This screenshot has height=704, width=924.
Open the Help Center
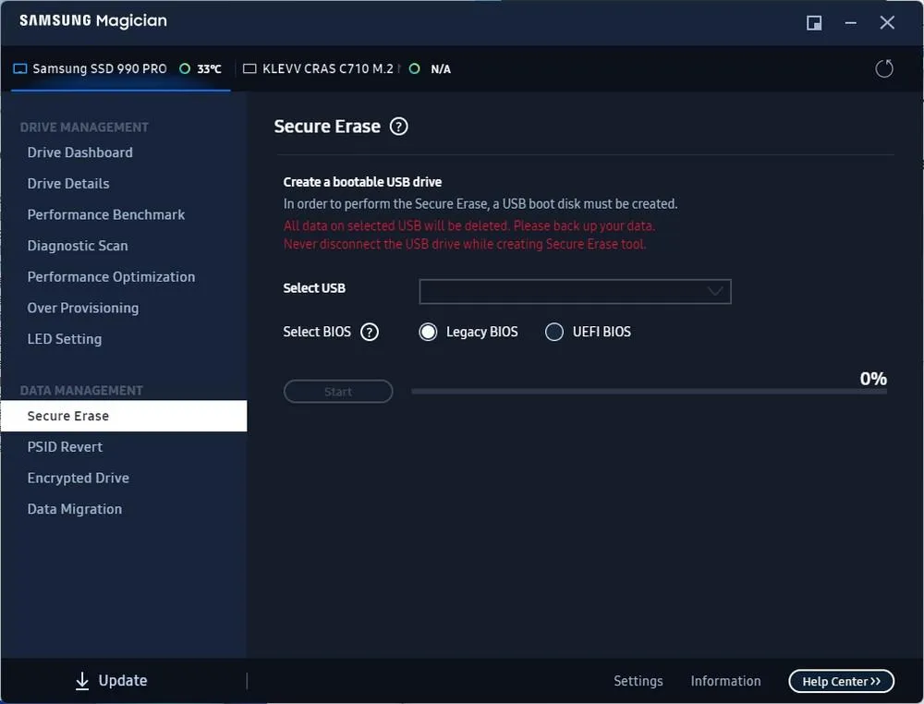[x=841, y=682]
